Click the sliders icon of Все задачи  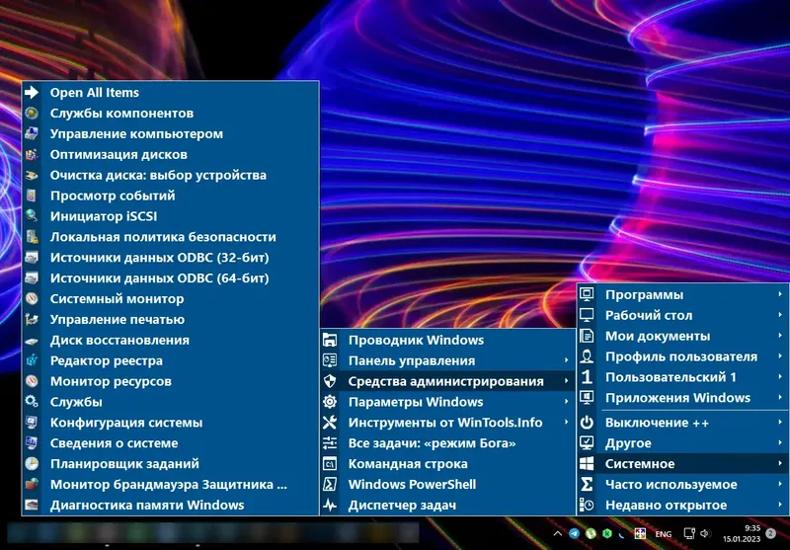[x=330, y=443]
